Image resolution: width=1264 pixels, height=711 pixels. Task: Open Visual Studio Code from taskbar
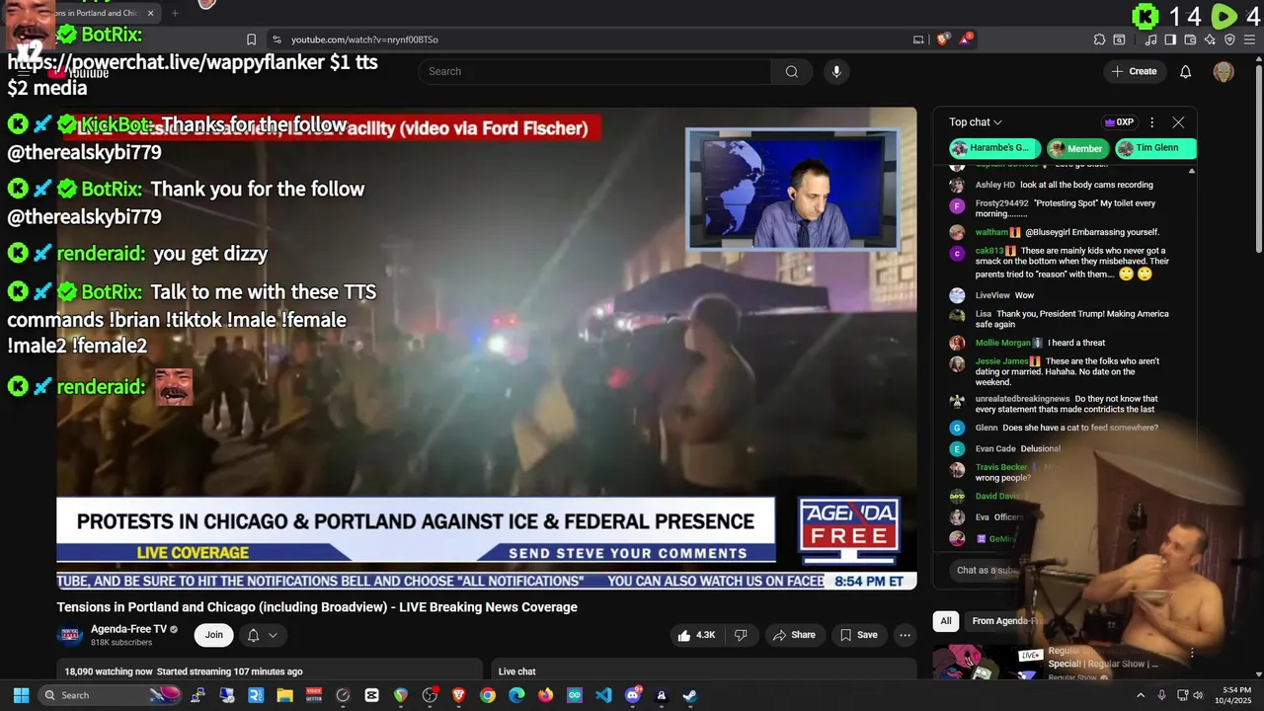click(603, 695)
